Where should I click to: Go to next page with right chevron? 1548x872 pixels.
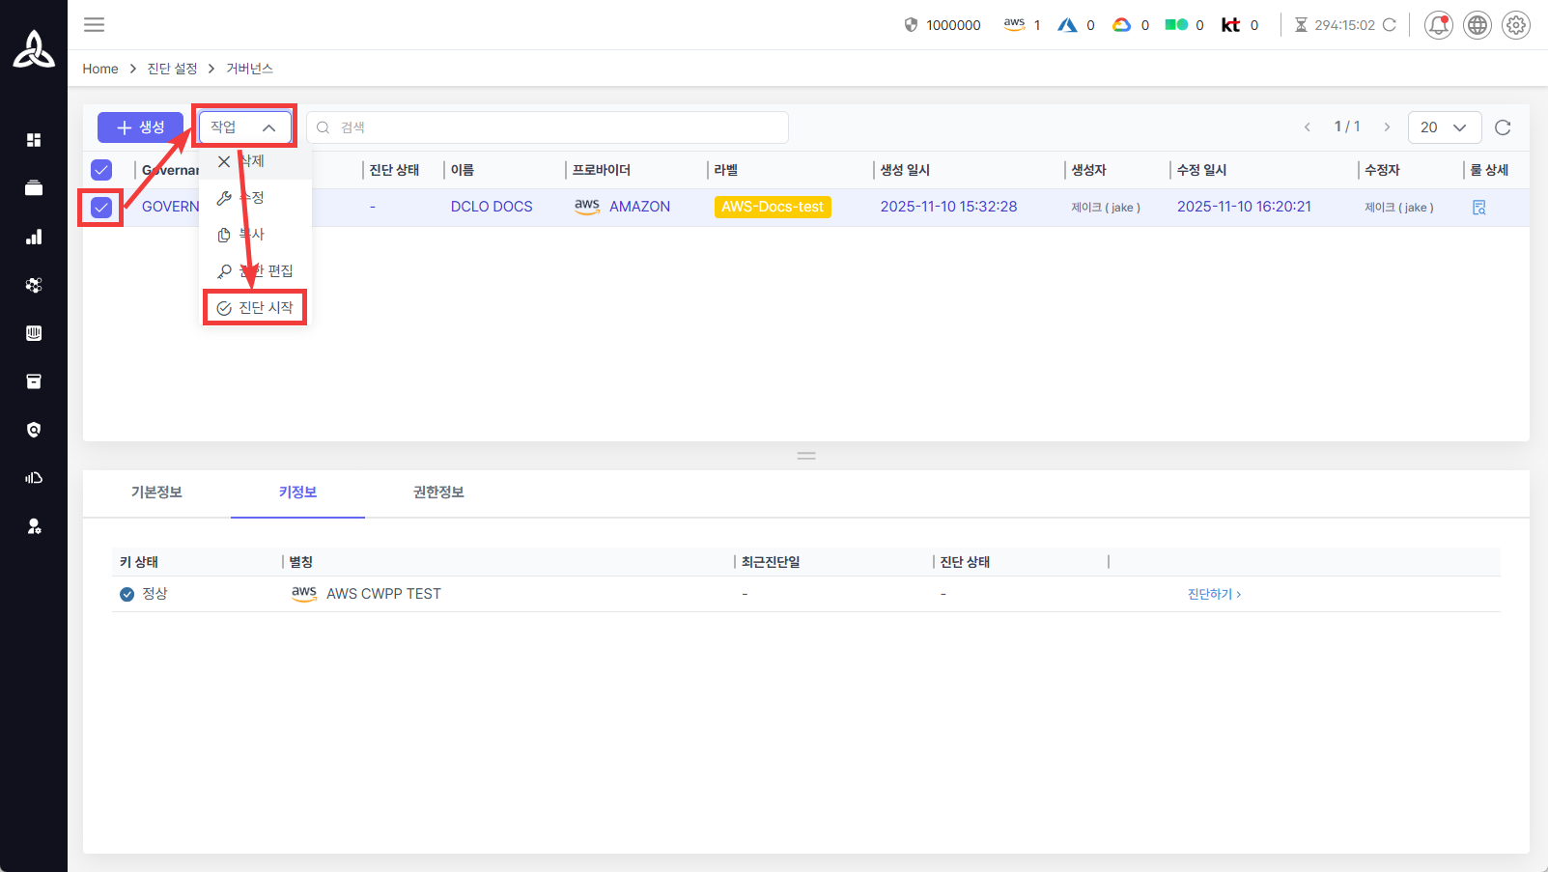[x=1387, y=127]
